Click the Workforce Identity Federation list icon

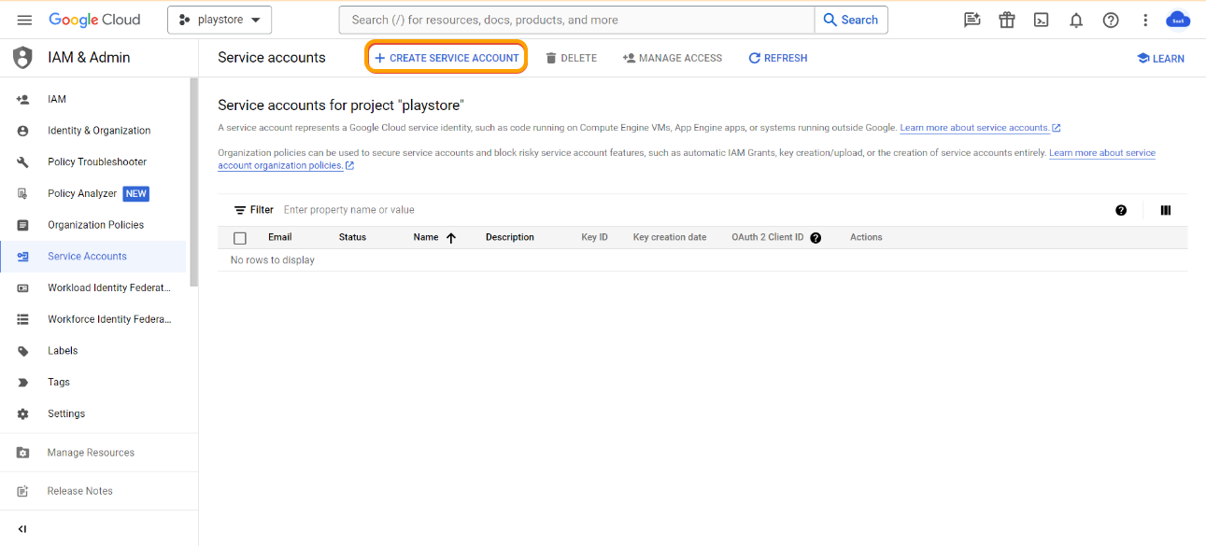tap(22, 319)
